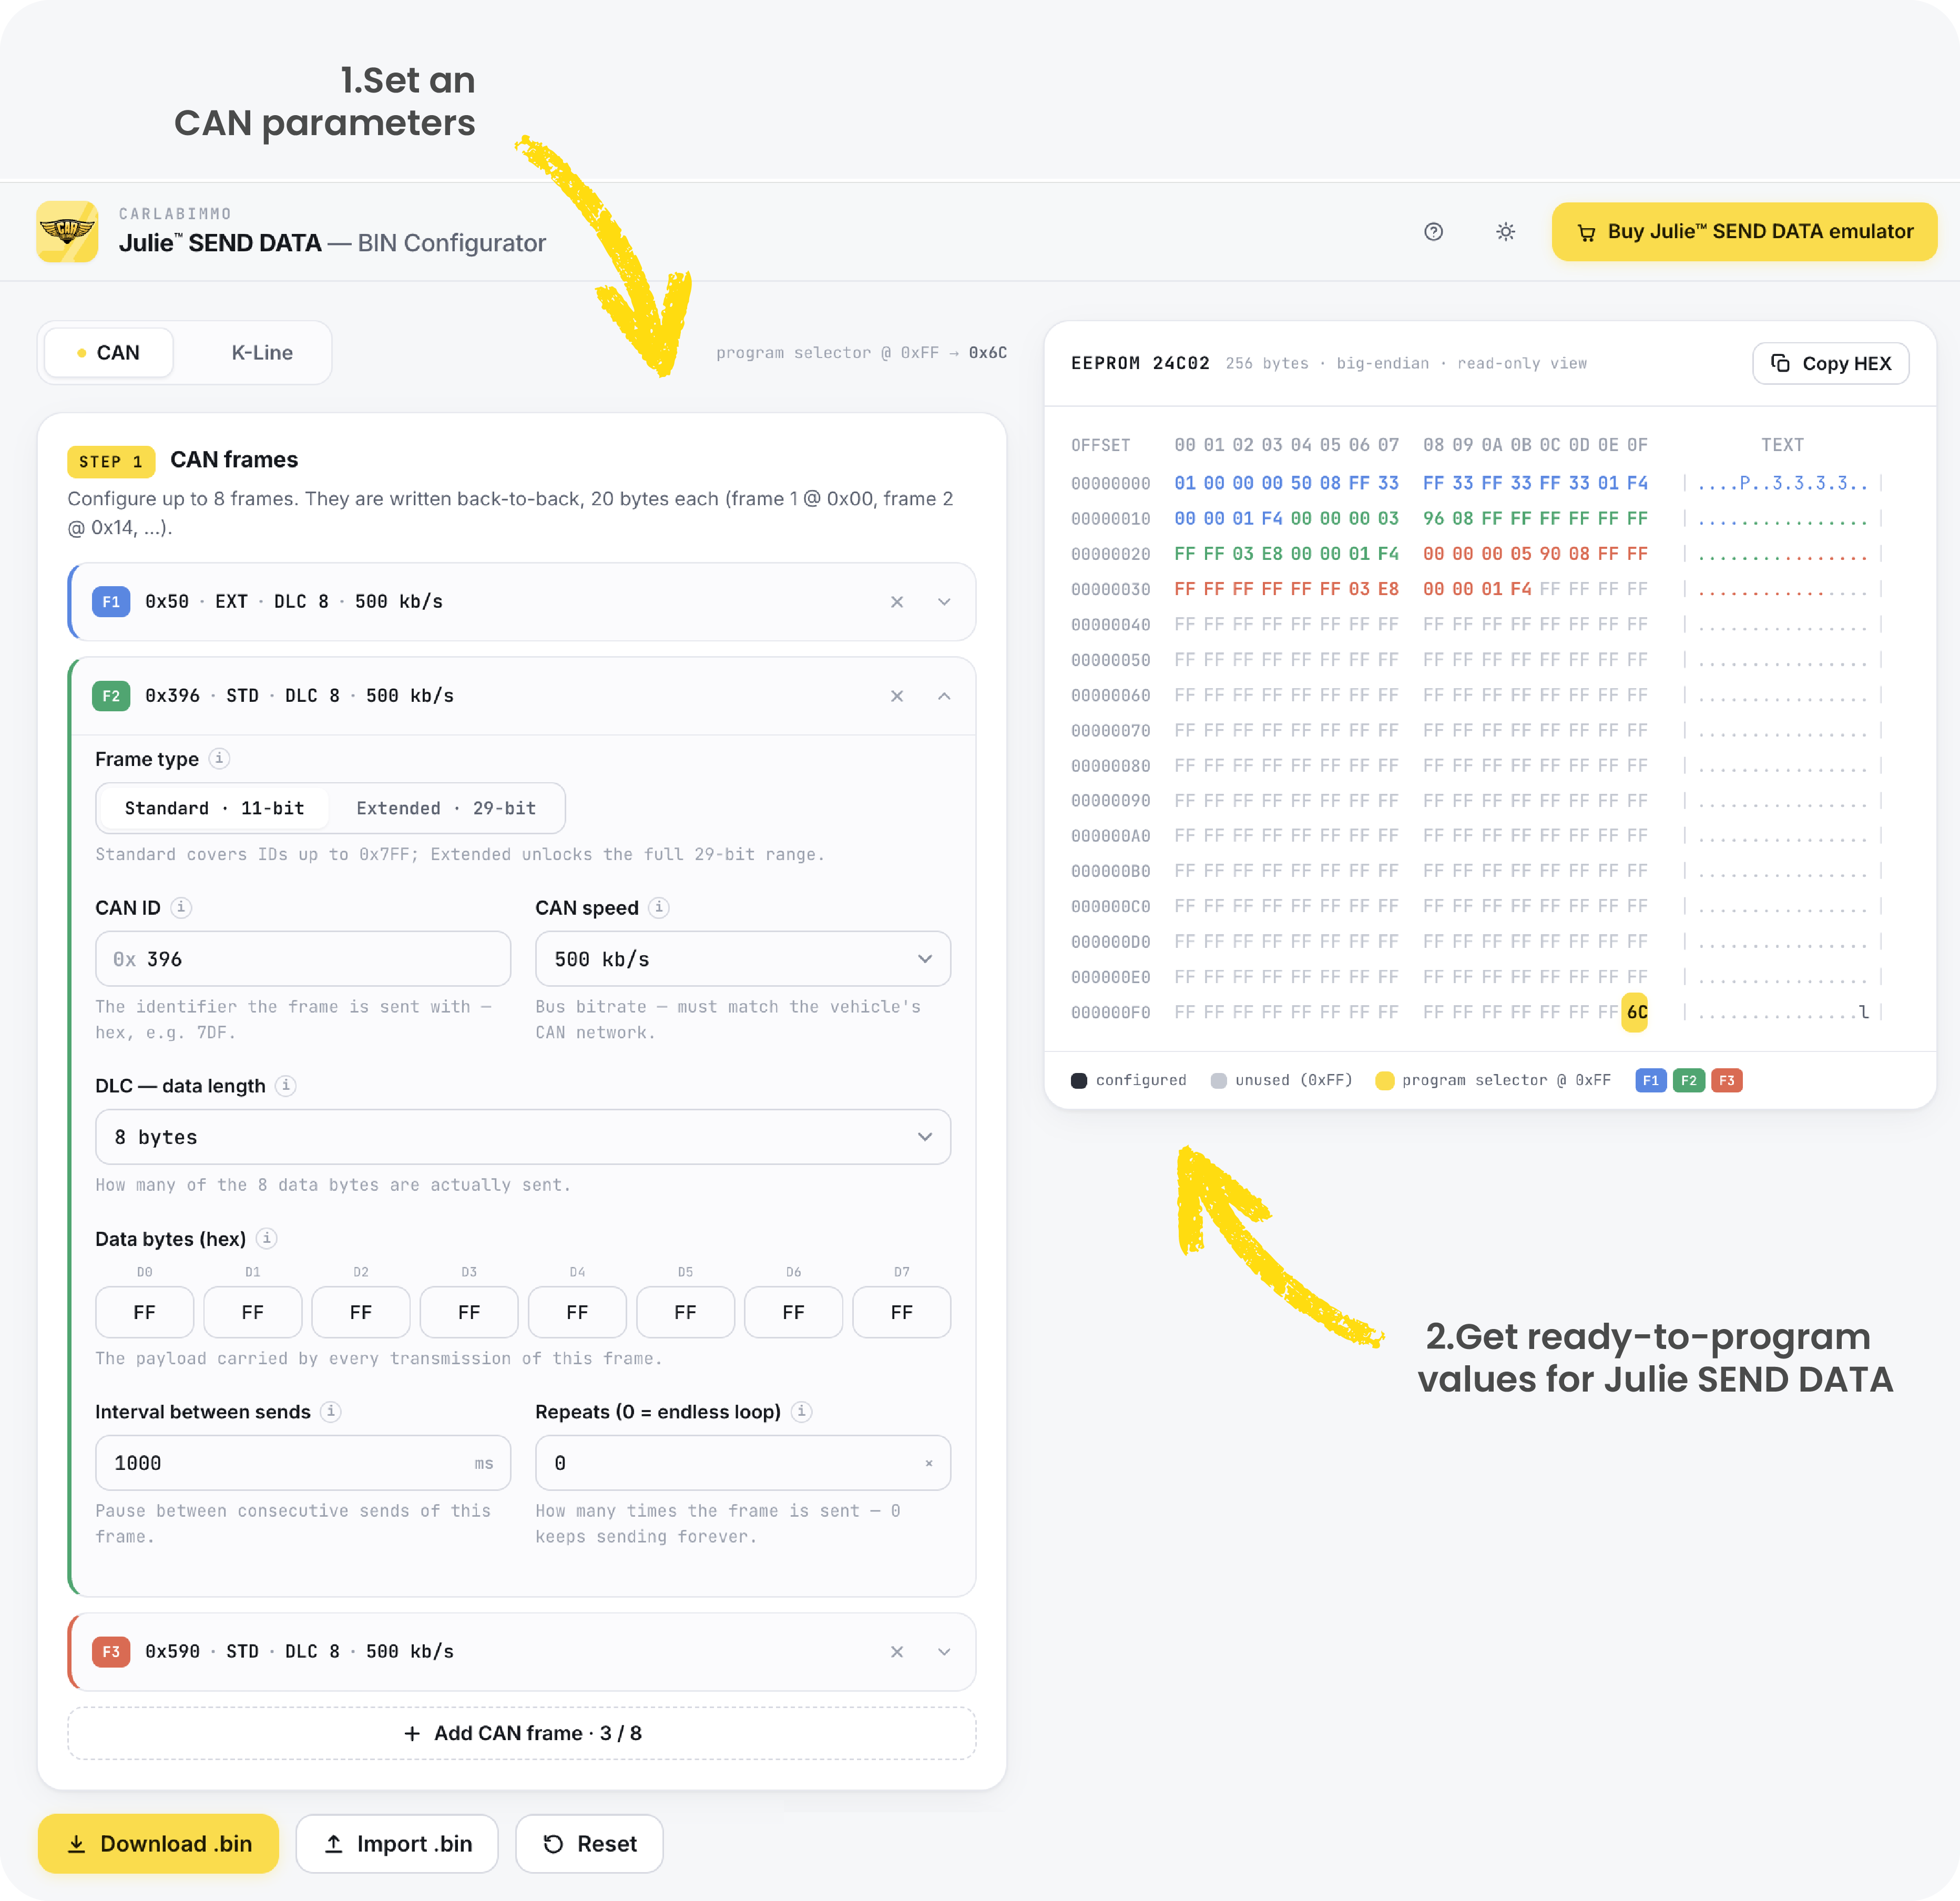The image size is (1960, 1901).
Task: Click Add CAN frame 3 / 8
Action: coord(522,1734)
